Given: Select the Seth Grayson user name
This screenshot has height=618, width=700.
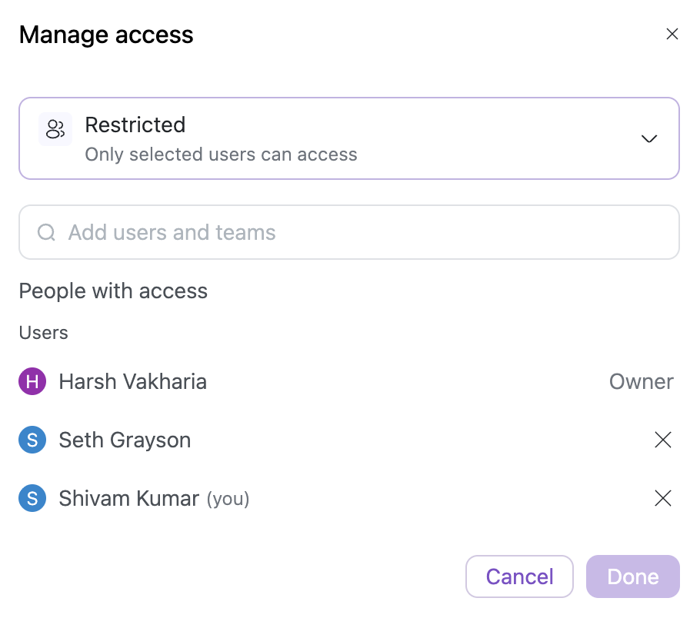Looking at the screenshot, I should tap(125, 440).
